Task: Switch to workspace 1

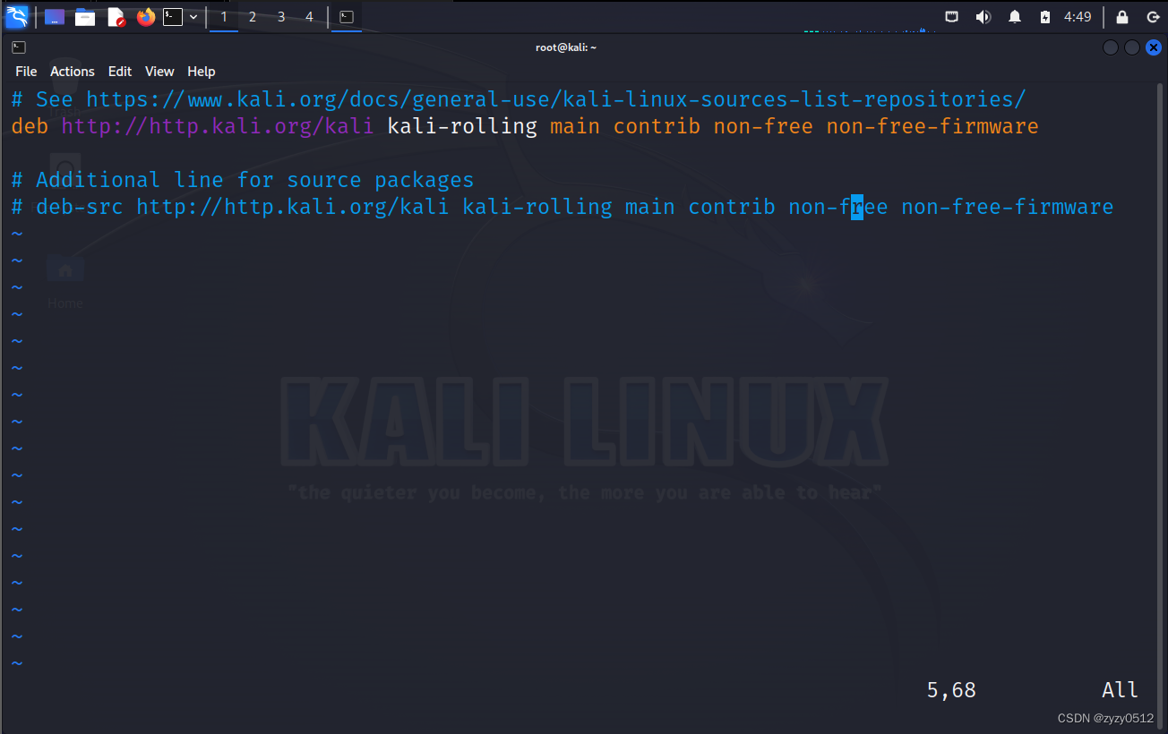Action: pos(224,17)
